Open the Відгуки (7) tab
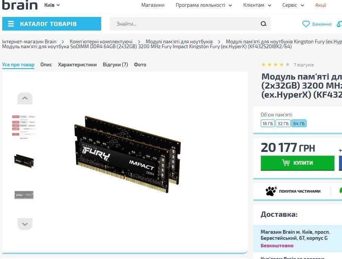 [115, 65]
